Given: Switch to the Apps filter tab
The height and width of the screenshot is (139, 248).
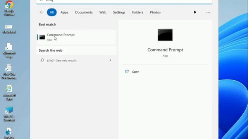Looking at the screenshot, I should click(64, 12).
